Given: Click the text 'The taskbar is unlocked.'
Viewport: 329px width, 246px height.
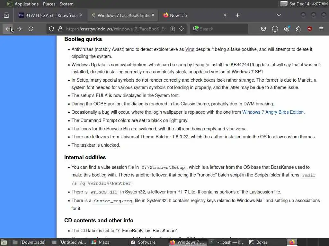Looking at the screenshot, I should (96, 145).
